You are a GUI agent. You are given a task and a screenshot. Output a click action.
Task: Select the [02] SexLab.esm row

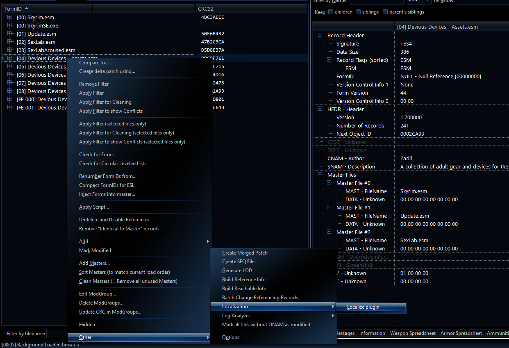tap(155, 42)
